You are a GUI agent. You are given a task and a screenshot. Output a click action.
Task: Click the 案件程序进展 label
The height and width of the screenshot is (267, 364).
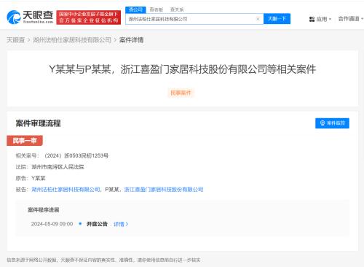44,210
